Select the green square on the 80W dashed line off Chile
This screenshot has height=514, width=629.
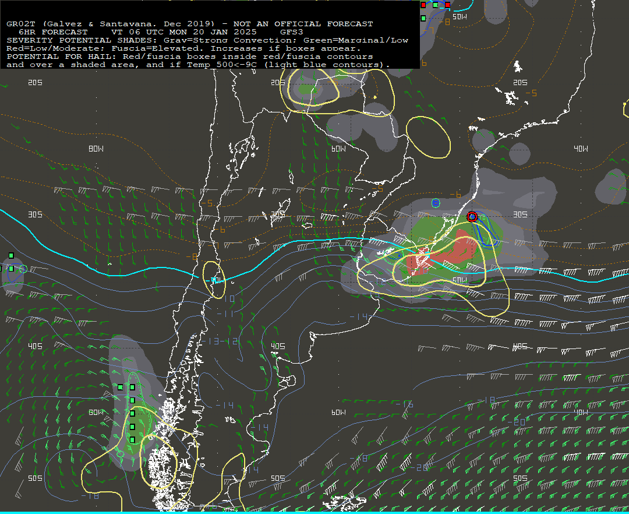click(132, 413)
